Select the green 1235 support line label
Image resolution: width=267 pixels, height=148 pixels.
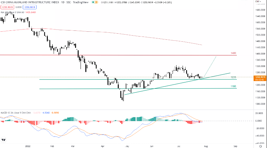(x=233, y=77)
